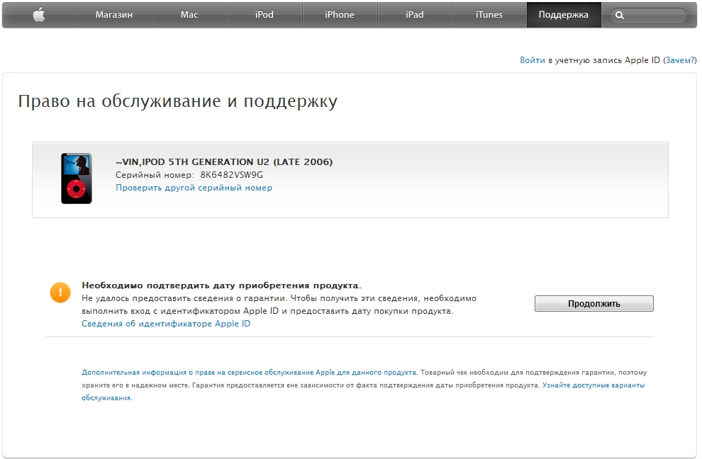Open the Поддержка navigation tab
Screen dimensions: 702x459
564,15
